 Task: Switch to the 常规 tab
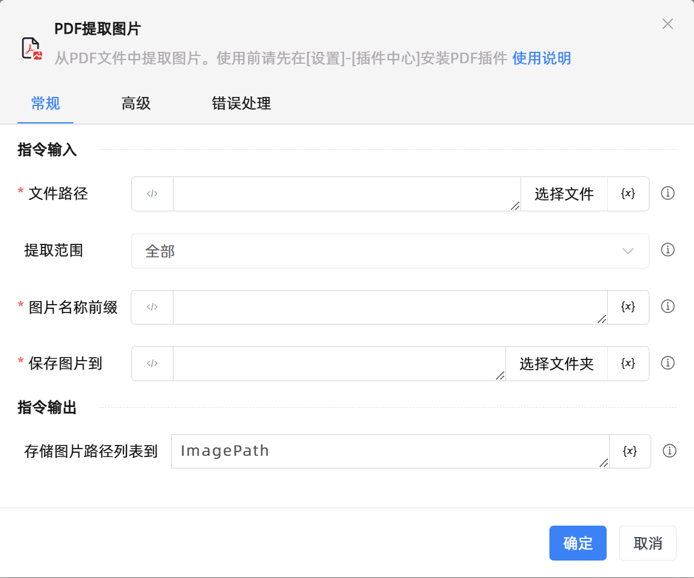click(x=45, y=104)
